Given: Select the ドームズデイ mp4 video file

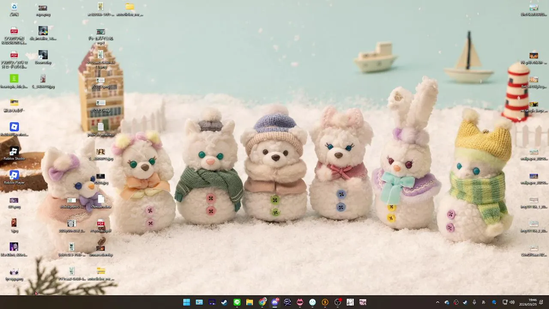Looking at the screenshot, I should [x=101, y=37].
